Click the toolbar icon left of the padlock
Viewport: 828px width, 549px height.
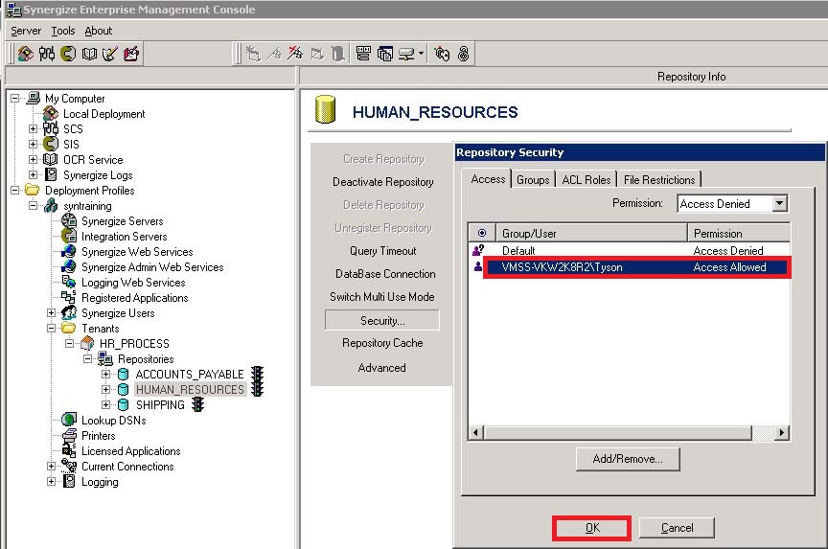click(x=442, y=54)
